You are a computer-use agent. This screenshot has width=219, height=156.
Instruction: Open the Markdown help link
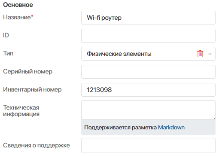(x=171, y=127)
